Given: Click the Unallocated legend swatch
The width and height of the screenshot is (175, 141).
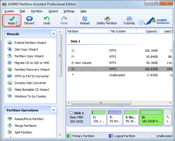Looking at the screenshot, I should [x=153, y=136].
